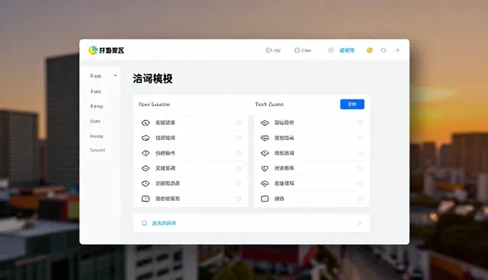Select the radio circle on the heart-icon row
Screen dimensions: 488x280
pos(360,168)
